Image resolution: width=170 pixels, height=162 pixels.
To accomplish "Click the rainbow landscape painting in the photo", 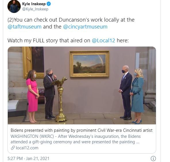I will point(89,64).
